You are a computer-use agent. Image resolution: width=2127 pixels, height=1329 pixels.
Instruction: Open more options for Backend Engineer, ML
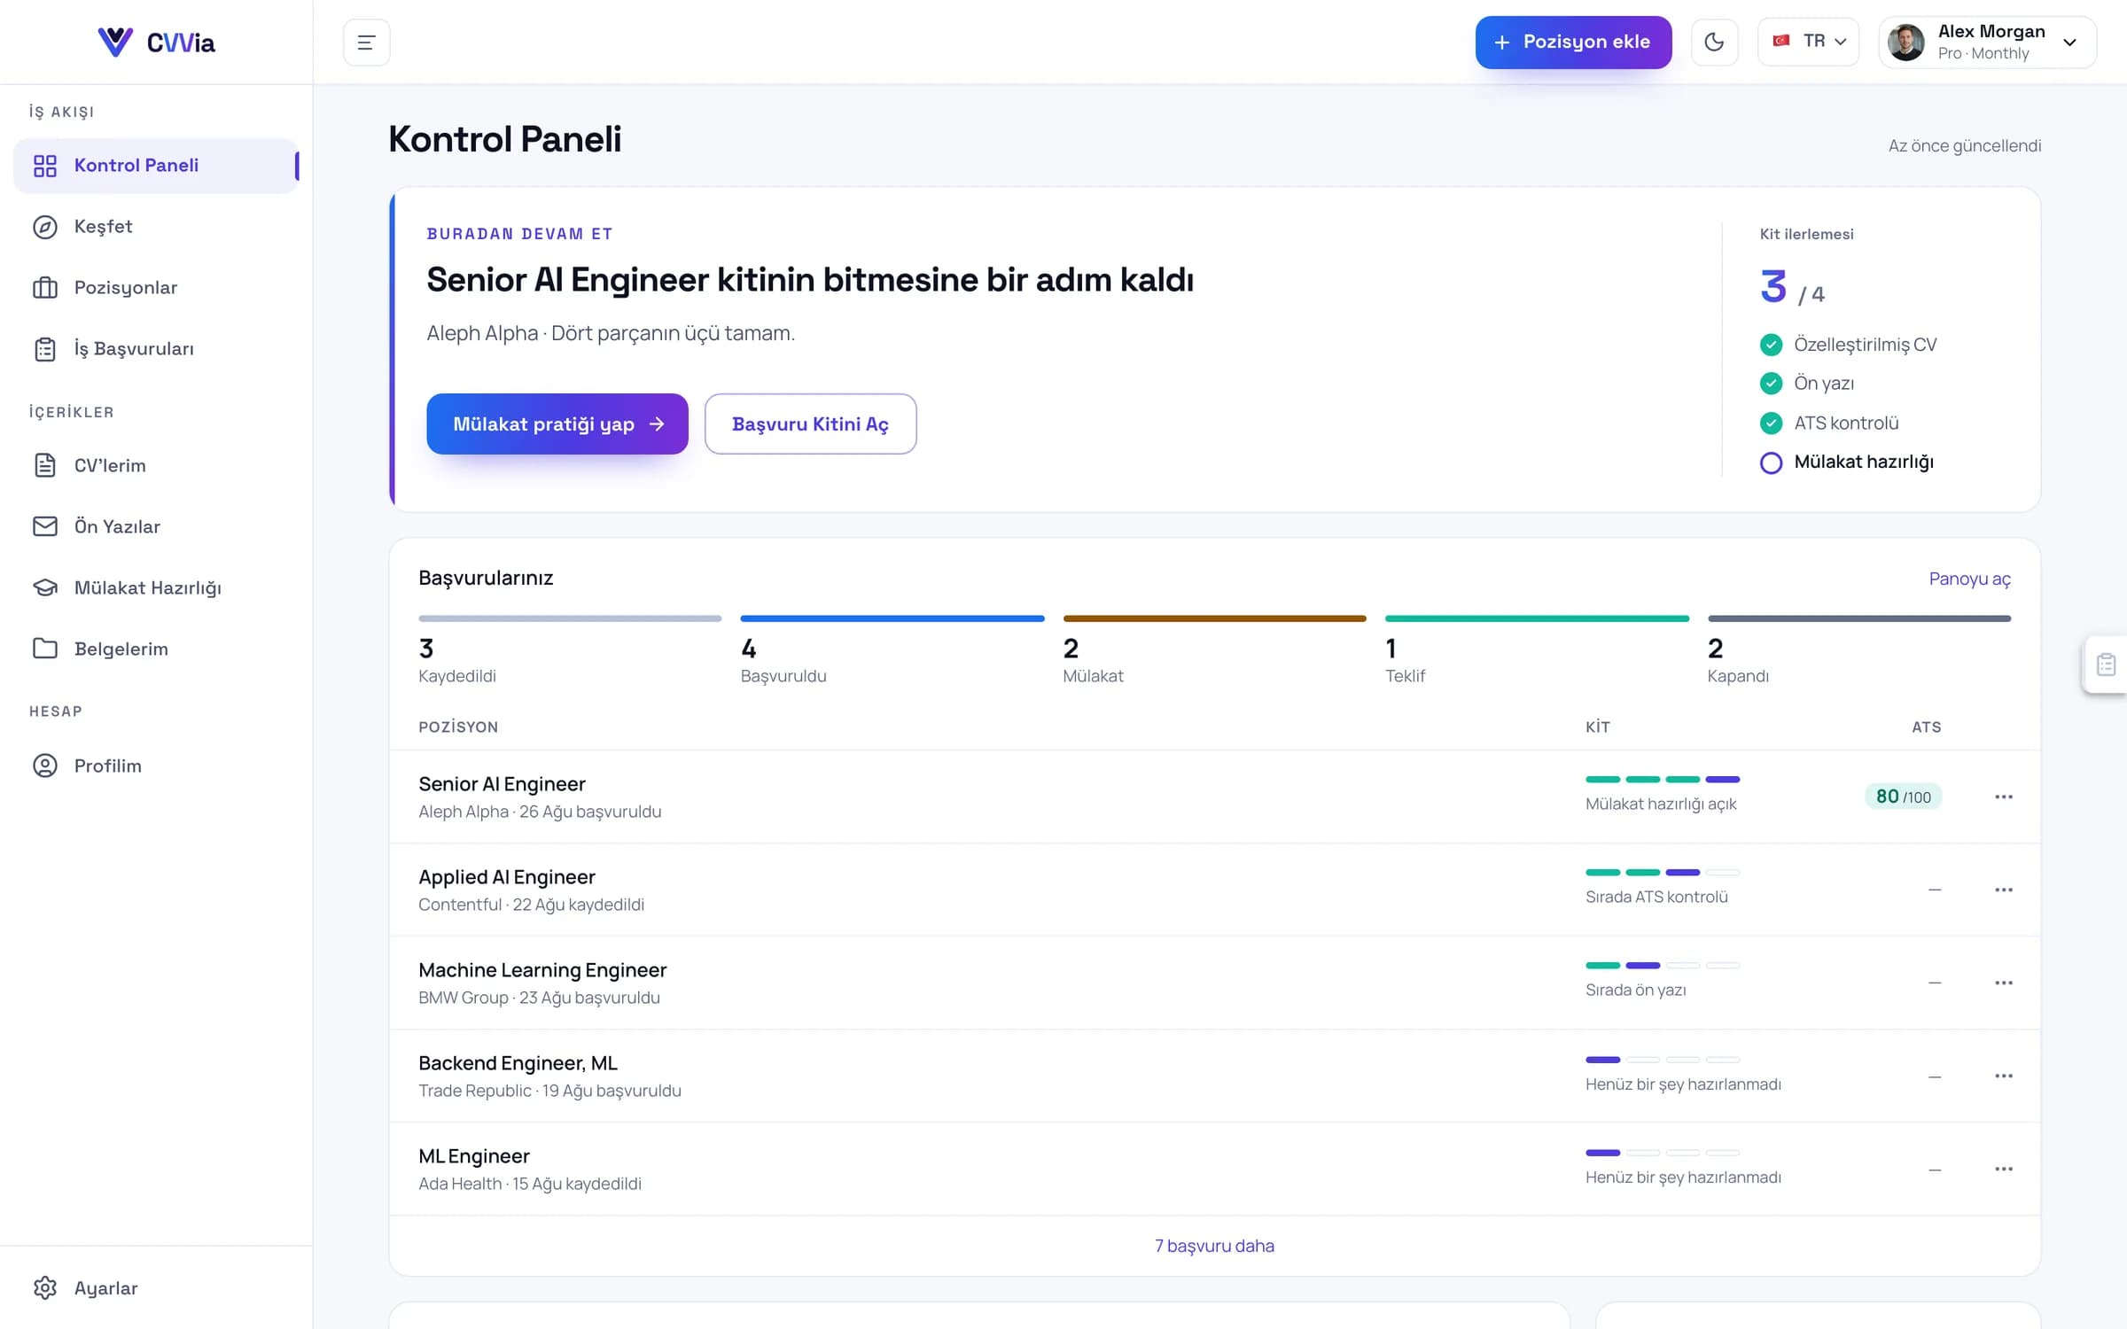[x=2004, y=1076]
